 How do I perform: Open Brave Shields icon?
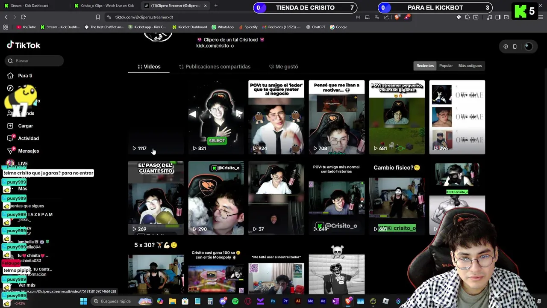point(397,17)
